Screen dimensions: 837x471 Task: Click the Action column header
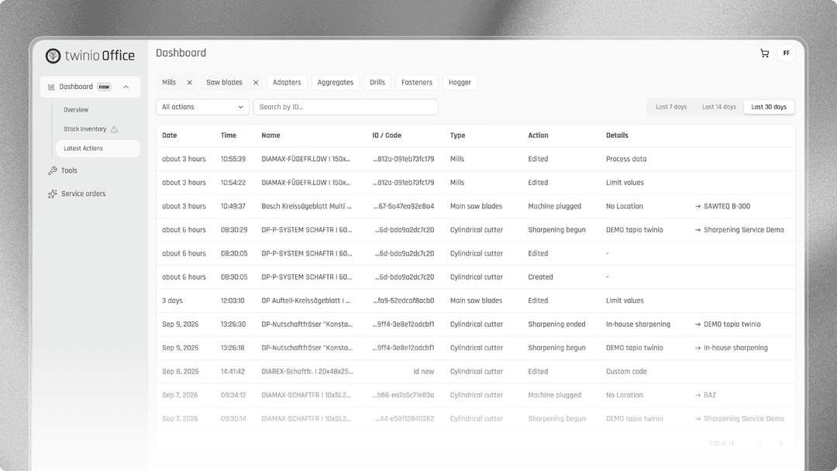click(538, 136)
